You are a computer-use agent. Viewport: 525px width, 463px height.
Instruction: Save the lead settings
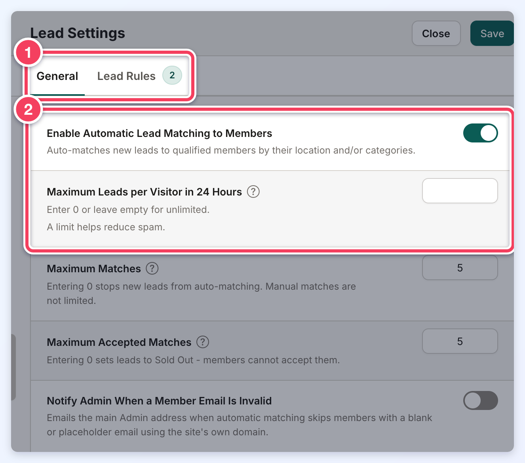click(492, 33)
